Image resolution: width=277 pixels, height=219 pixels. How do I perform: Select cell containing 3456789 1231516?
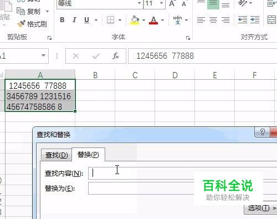(x=40, y=96)
